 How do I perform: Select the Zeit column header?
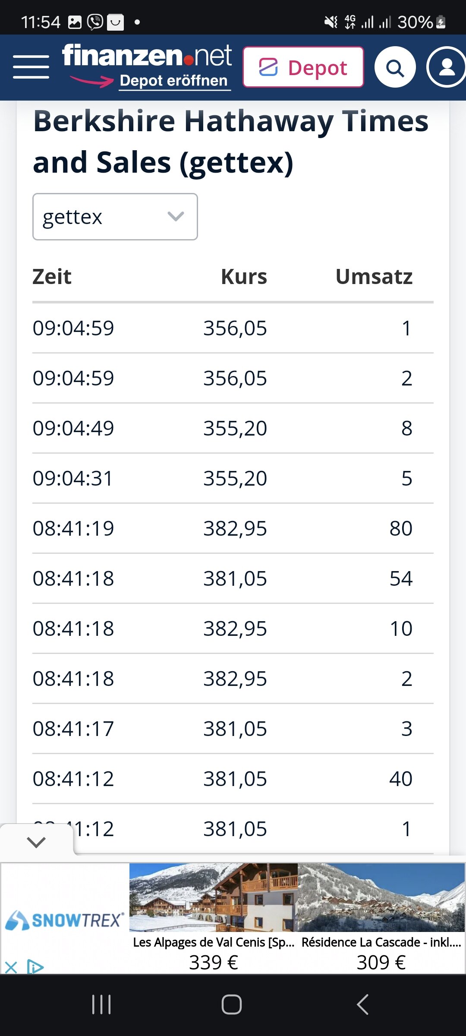[52, 277]
